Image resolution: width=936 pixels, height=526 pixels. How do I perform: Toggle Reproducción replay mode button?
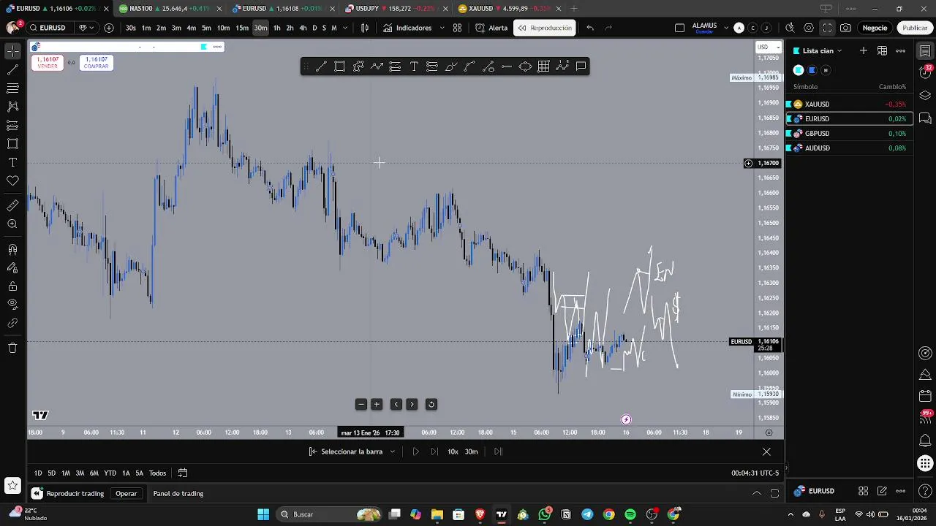coord(545,28)
